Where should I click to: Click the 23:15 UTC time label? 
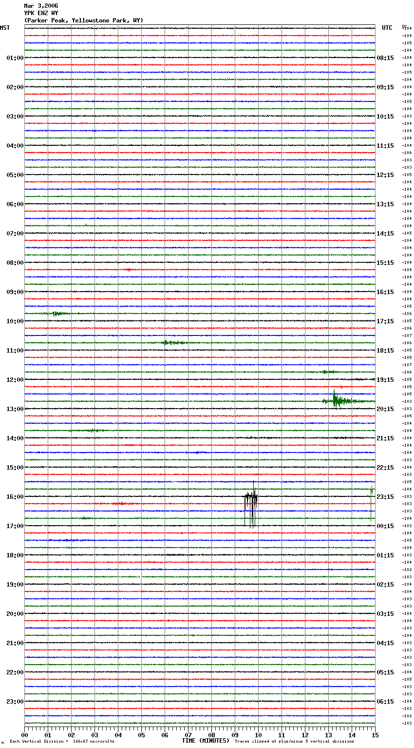tap(385, 497)
